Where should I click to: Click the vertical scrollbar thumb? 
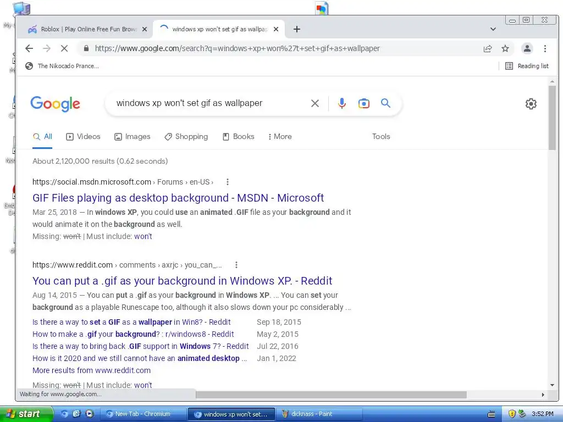552,118
